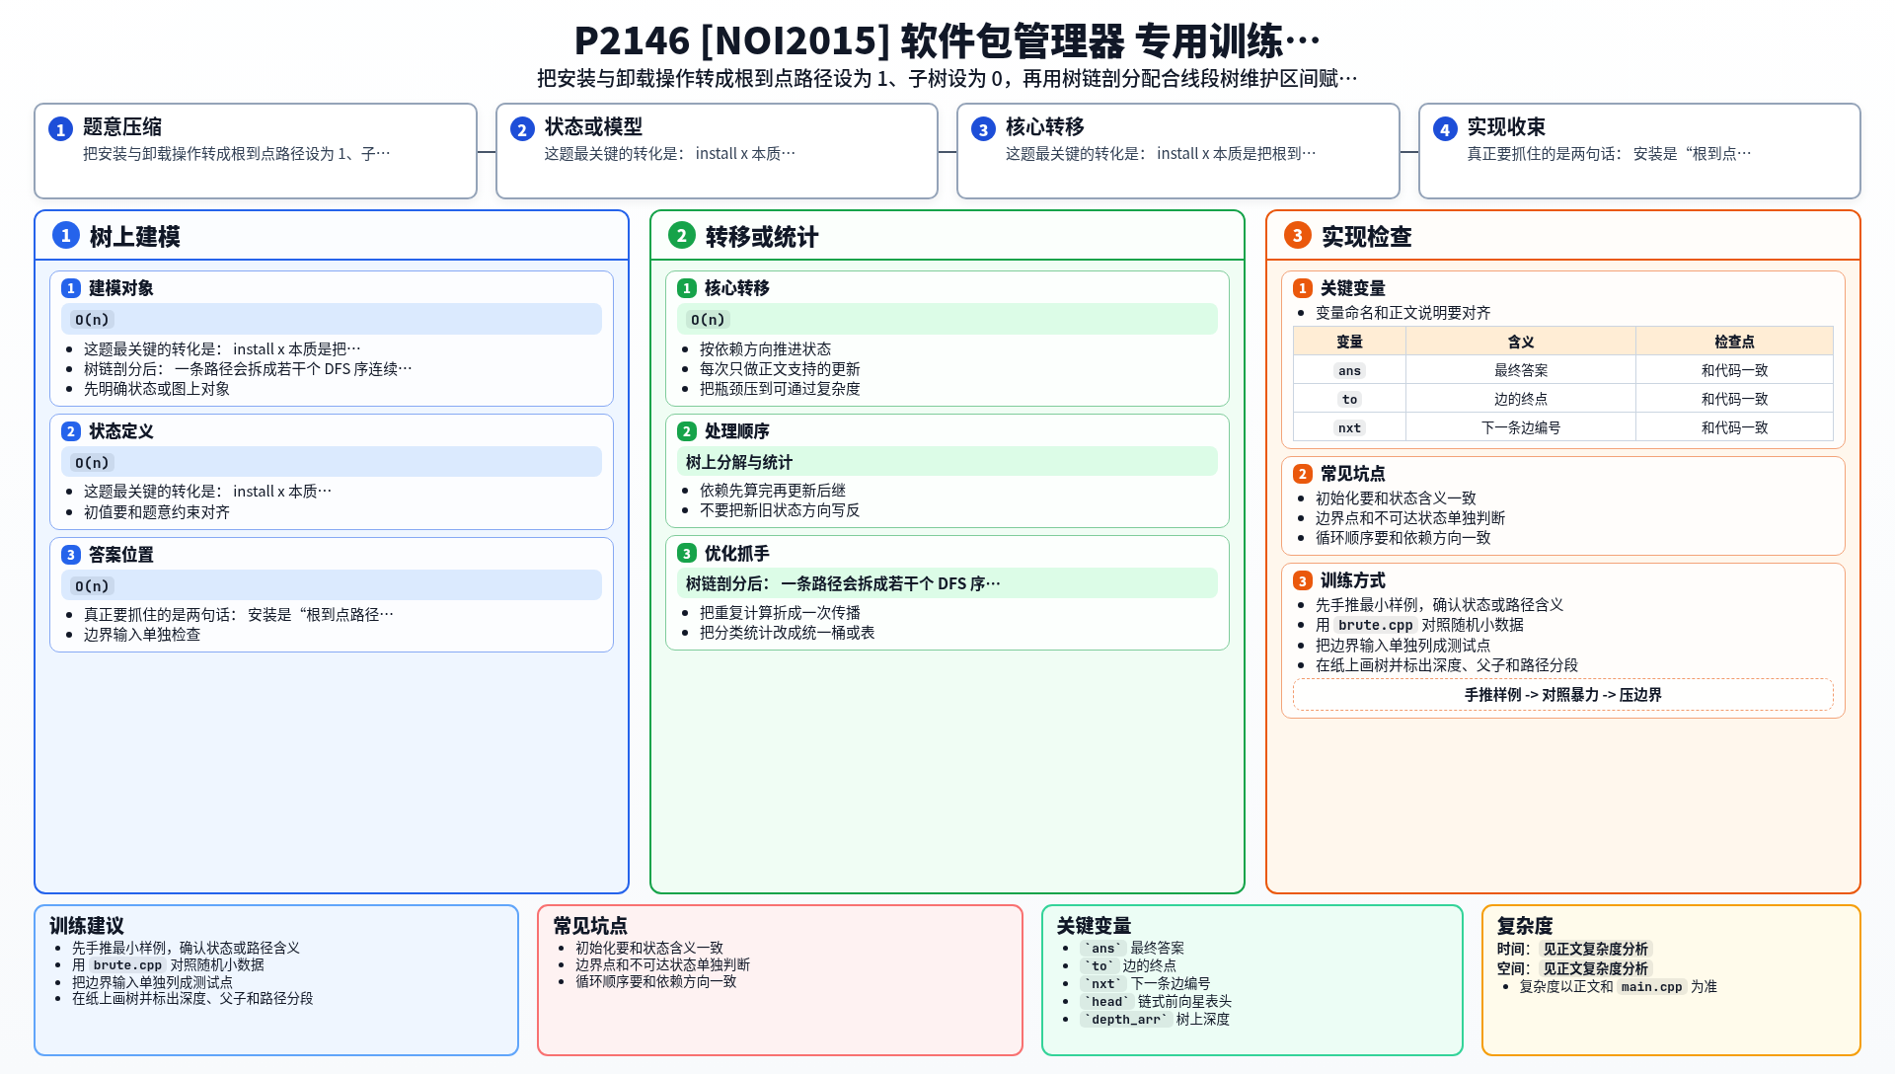
Task: Click the 2 badge next to 状态定义
Action: pos(71,431)
